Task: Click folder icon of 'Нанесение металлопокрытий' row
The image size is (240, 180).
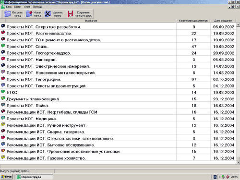Action: coord(3,72)
